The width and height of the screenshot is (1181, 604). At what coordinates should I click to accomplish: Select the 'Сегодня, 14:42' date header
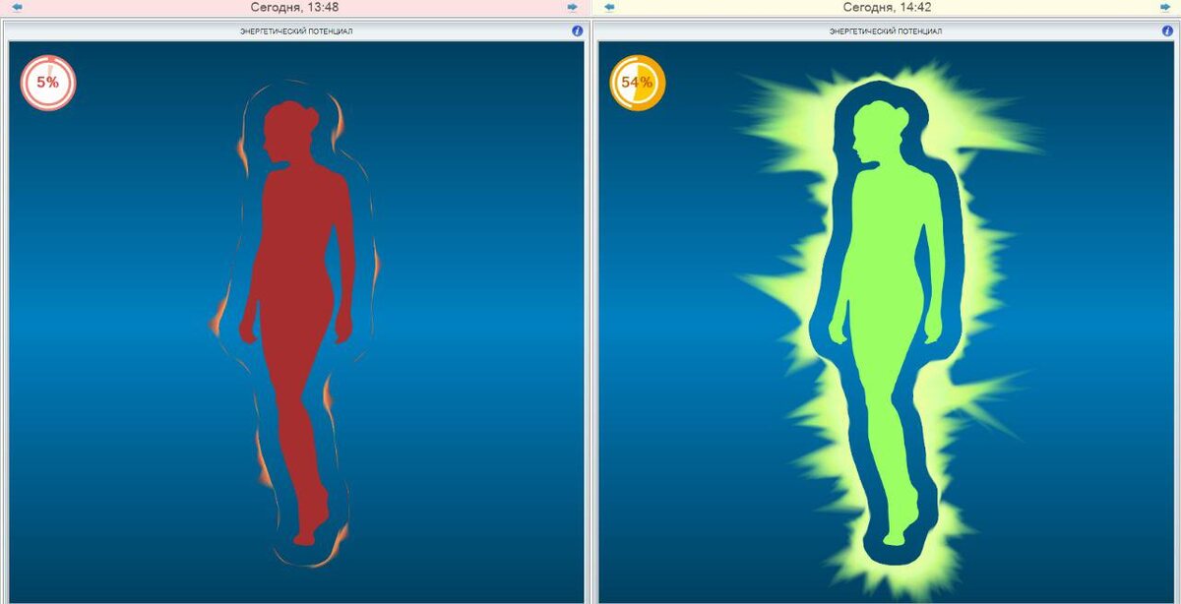coord(887,7)
